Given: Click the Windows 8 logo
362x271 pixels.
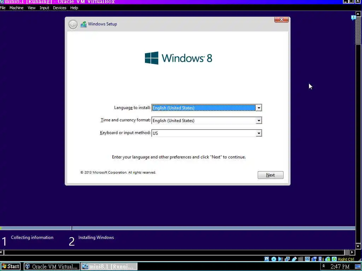Looking at the screenshot, I should [x=179, y=58].
